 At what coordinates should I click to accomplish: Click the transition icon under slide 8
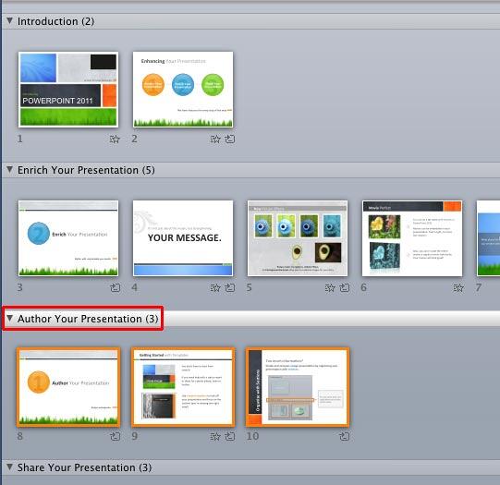[116, 436]
